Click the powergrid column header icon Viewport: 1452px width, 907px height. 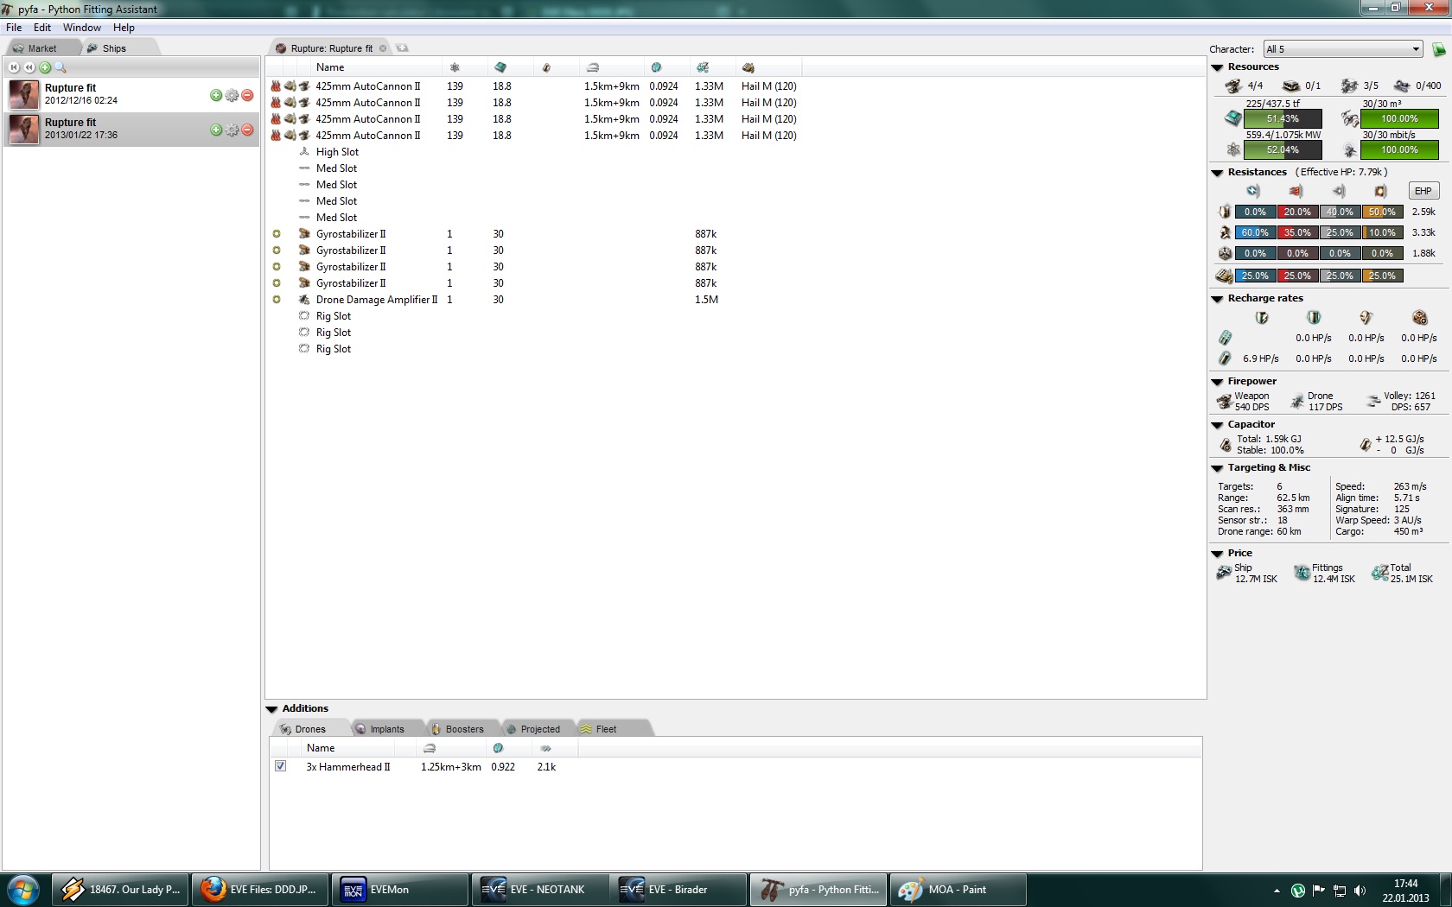[455, 67]
